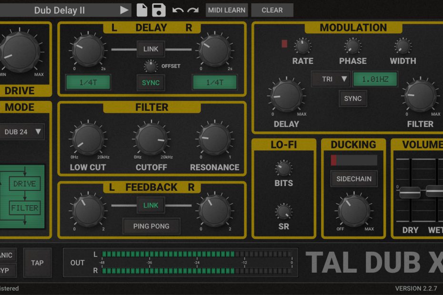Open the right delay 1/4T time menu
443x295 pixels.
[215, 82]
